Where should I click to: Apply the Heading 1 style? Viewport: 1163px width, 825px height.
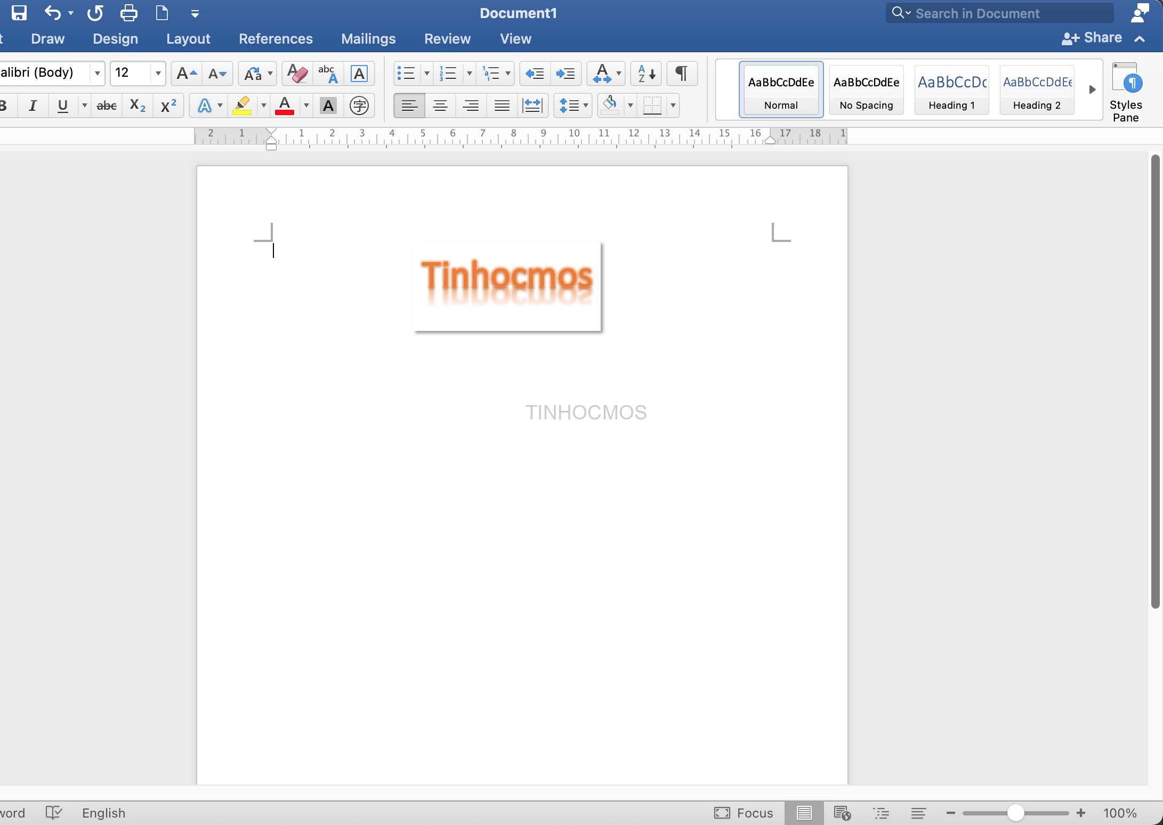tap(951, 90)
